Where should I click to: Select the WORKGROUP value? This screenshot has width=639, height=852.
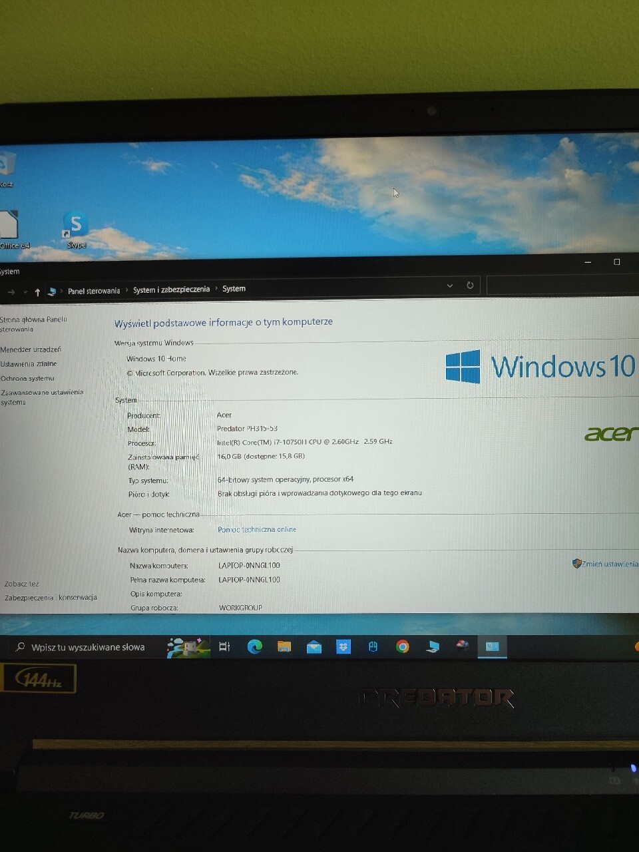pyautogui.click(x=240, y=608)
